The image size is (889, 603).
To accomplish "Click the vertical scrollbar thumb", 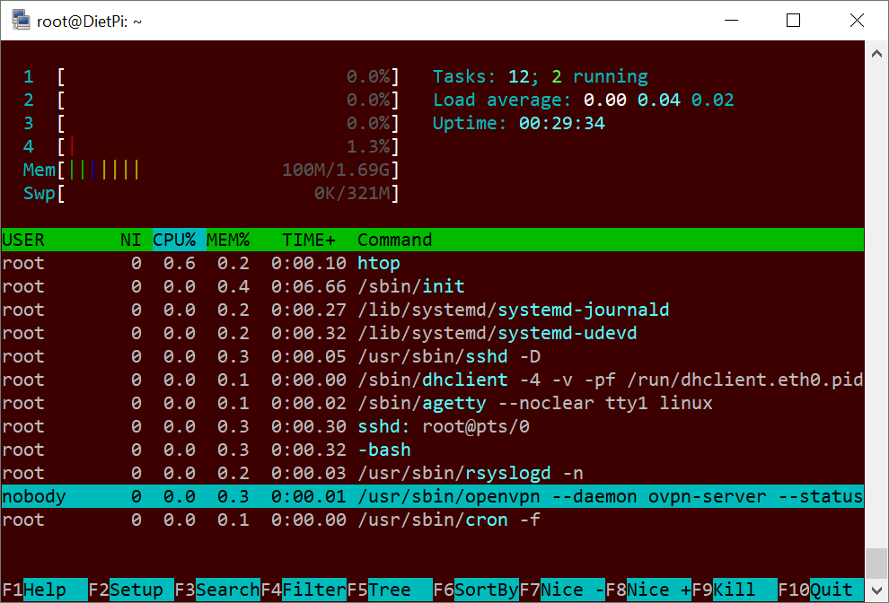I will (876, 563).
